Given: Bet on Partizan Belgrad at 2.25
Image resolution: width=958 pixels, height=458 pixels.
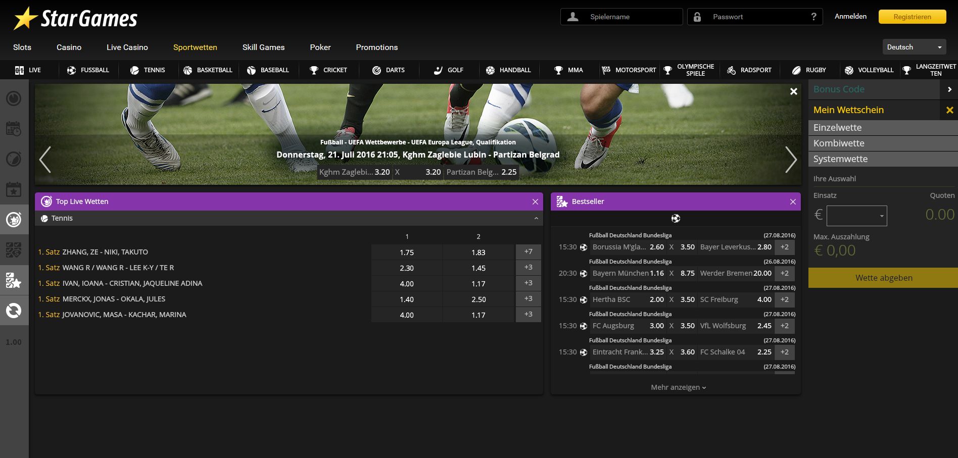Looking at the screenshot, I should pyautogui.click(x=481, y=172).
